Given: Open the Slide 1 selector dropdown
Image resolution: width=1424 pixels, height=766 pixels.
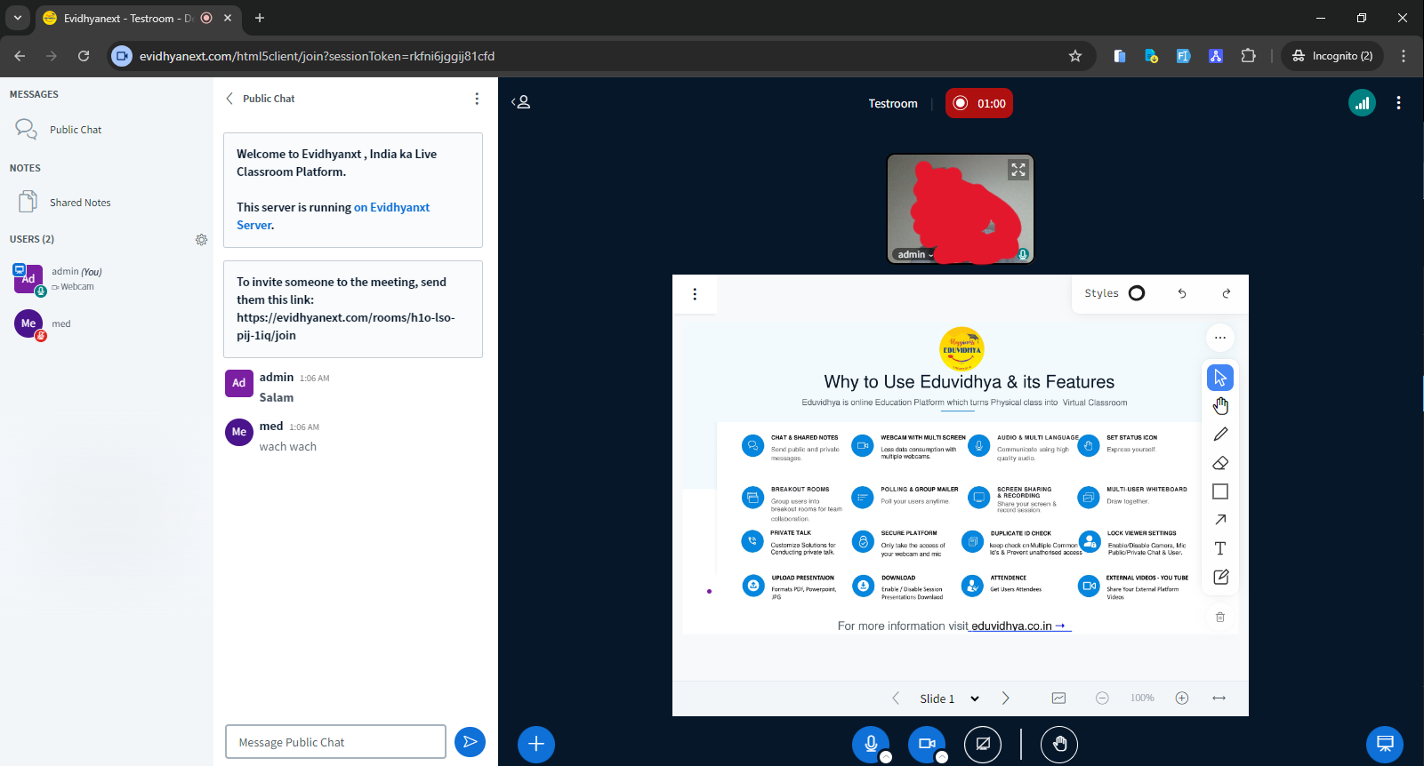Looking at the screenshot, I should click(949, 698).
